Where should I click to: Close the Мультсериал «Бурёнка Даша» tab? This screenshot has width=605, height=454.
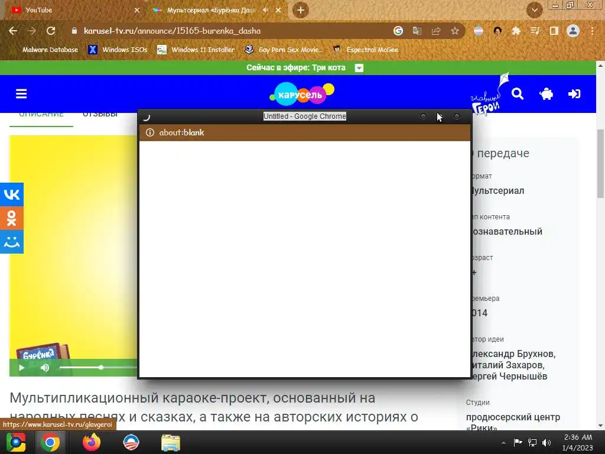tap(278, 10)
